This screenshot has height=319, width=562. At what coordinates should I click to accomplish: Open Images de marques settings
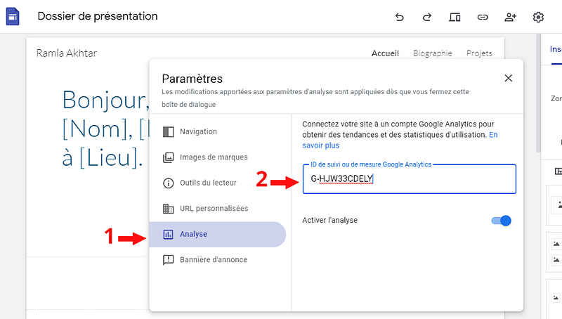[x=214, y=157]
